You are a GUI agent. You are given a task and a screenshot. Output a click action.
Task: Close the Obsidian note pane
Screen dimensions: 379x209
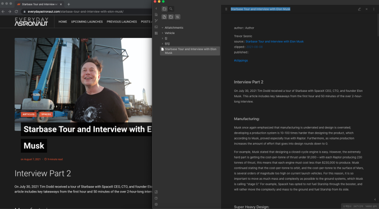[x=366, y=9]
